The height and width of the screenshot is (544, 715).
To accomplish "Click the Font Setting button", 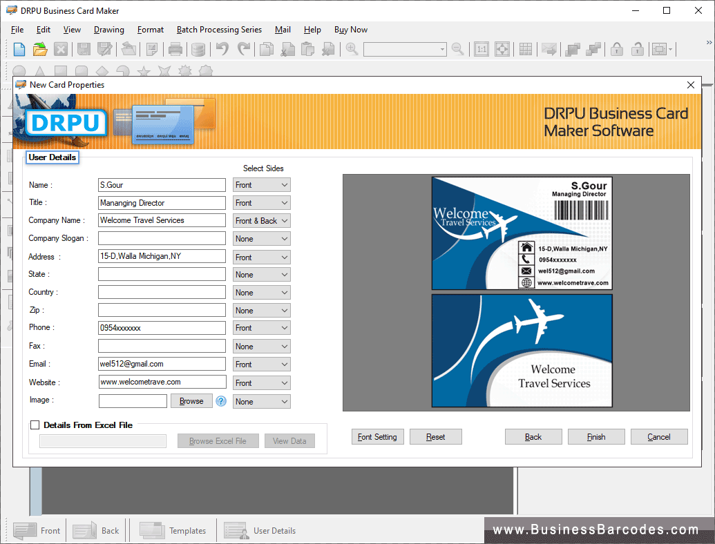I will click(377, 436).
